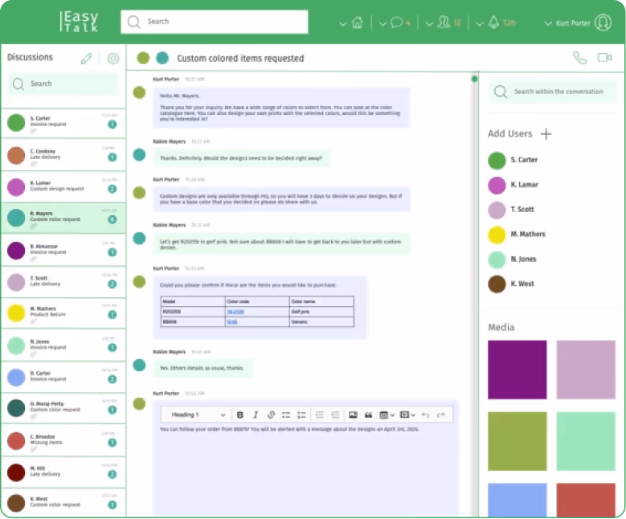Select the purple swatch in the Media panel
626x519 pixels.
[x=517, y=370]
